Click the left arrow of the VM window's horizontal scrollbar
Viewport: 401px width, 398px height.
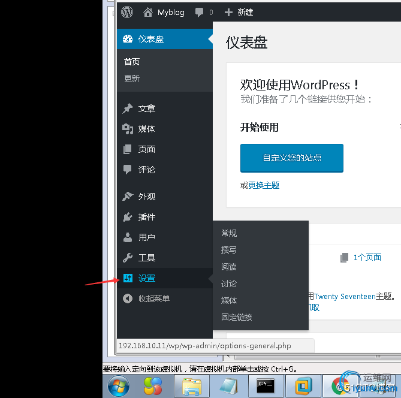[x=229, y=357]
